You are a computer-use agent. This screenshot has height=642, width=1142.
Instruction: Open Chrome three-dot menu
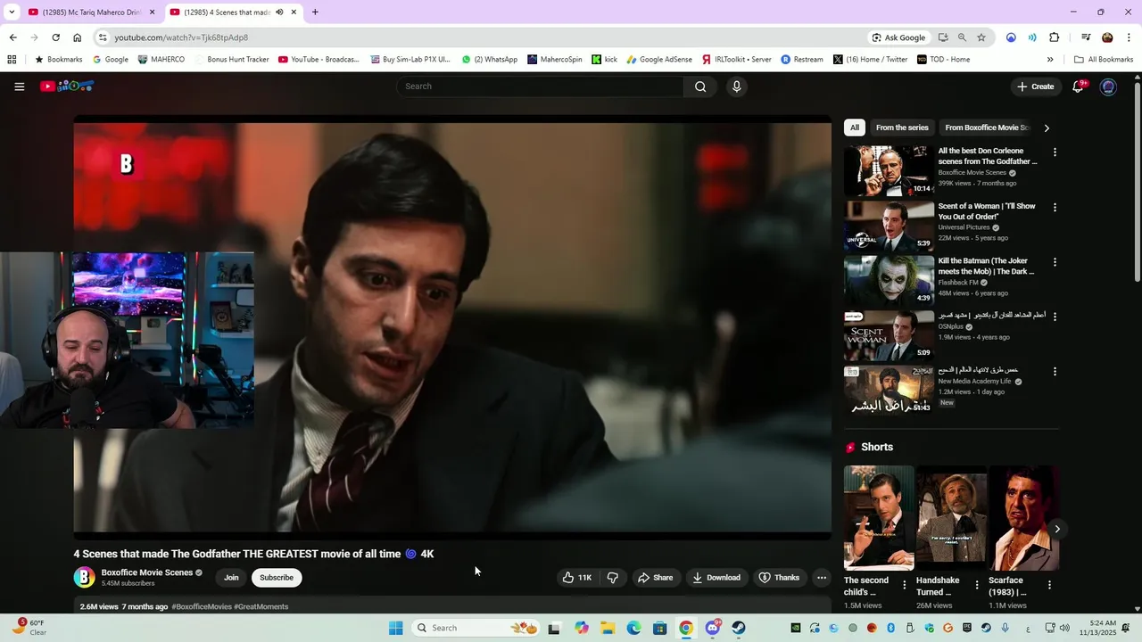1128,37
